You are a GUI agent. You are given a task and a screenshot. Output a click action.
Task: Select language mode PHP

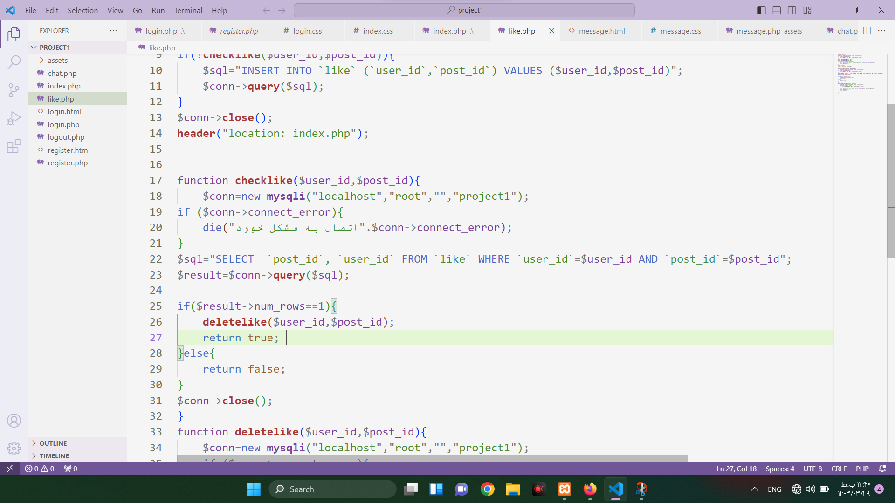pos(862,469)
